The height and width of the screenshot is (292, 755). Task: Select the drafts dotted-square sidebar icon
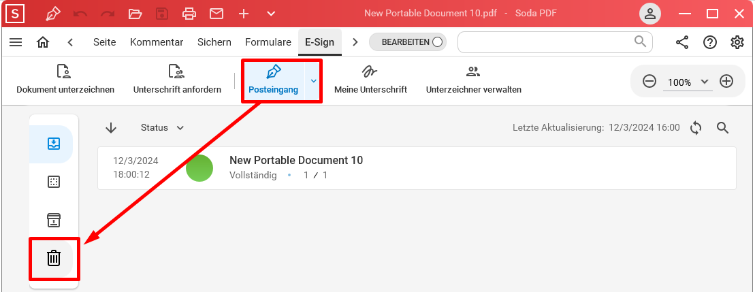54,182
